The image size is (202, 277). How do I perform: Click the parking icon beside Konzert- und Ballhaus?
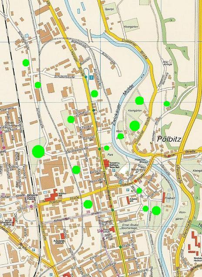[114, 171]
